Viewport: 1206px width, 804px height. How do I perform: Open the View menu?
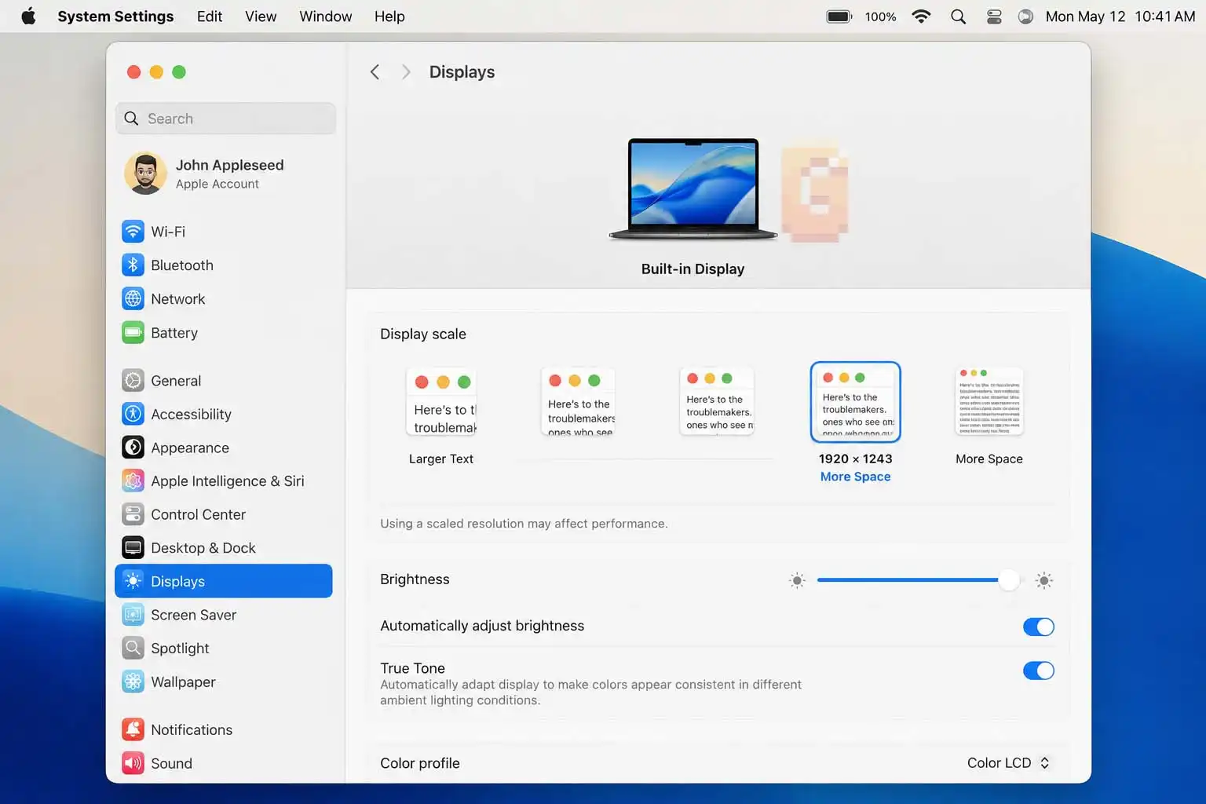click(261, 16)
